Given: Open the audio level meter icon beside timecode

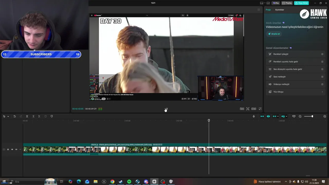Looking at the screenshot, I should 100,109.
